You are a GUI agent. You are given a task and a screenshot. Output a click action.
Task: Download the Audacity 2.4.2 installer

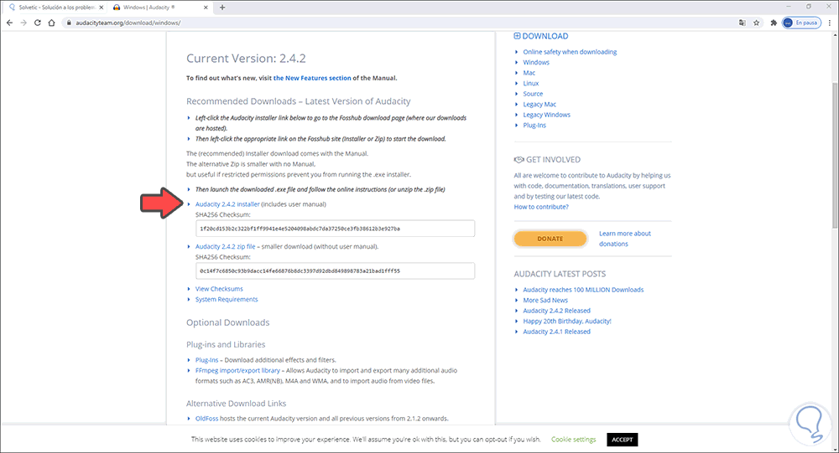(227, 204)
